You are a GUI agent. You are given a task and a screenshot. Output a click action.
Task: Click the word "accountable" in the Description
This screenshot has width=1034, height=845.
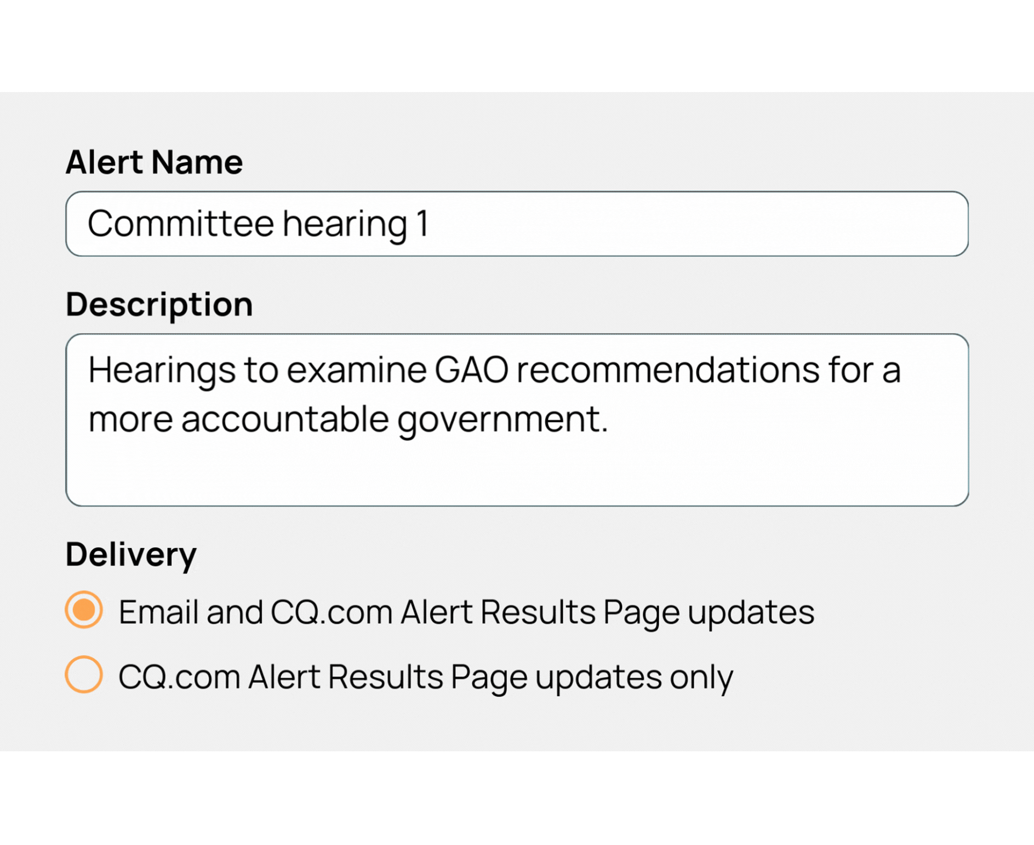click(285, 419)
